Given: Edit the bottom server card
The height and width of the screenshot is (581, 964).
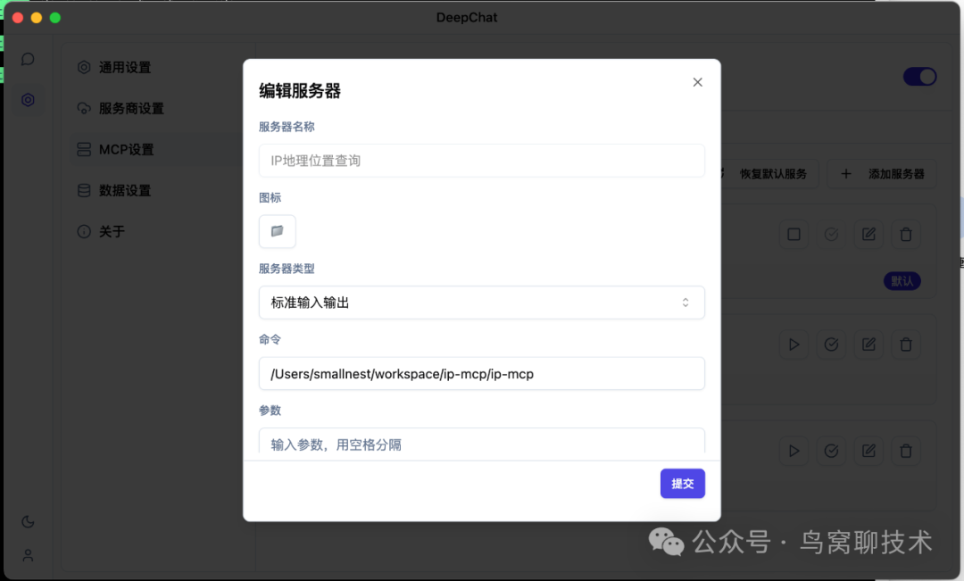Looking at the screenshot, I should (x=868, y=452).
